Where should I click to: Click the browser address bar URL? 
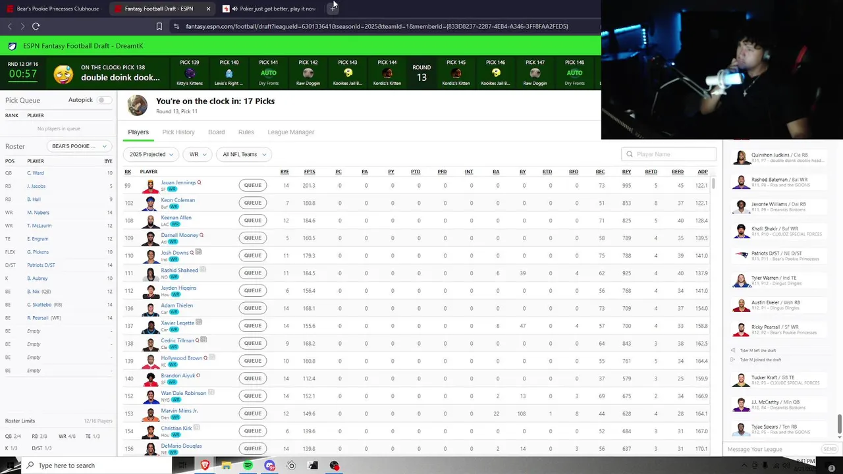(x=377, y=26)
